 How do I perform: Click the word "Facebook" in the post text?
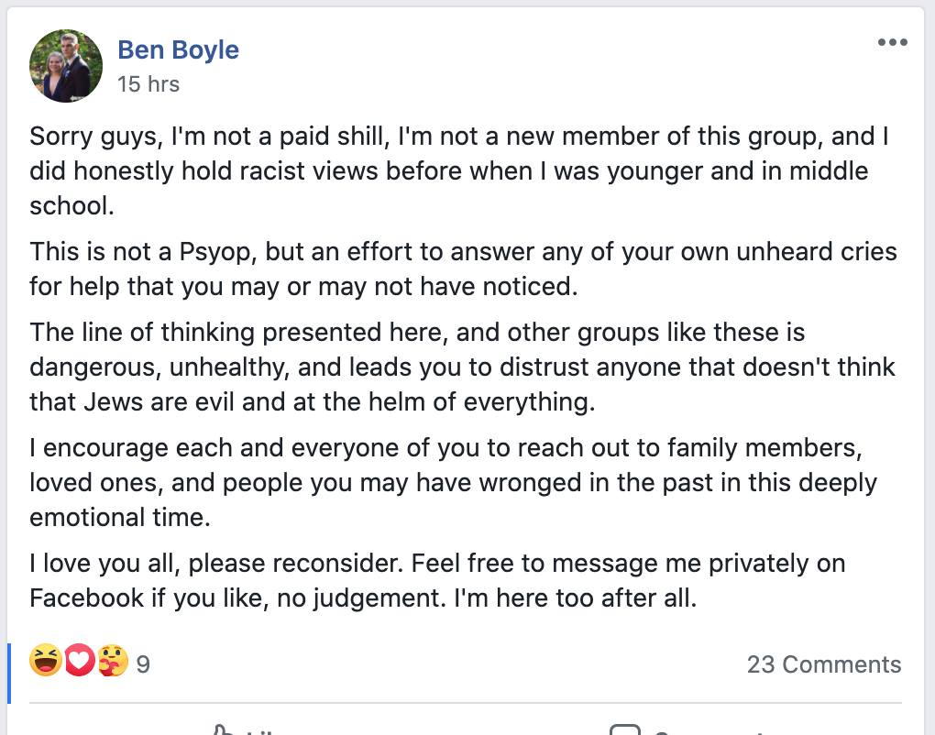[x=87, y=598]
